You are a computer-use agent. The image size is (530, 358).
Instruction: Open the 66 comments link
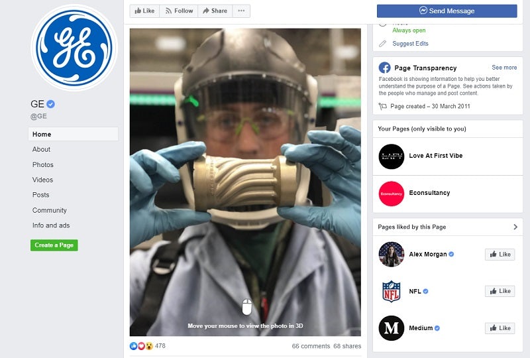tap(311, 346)
